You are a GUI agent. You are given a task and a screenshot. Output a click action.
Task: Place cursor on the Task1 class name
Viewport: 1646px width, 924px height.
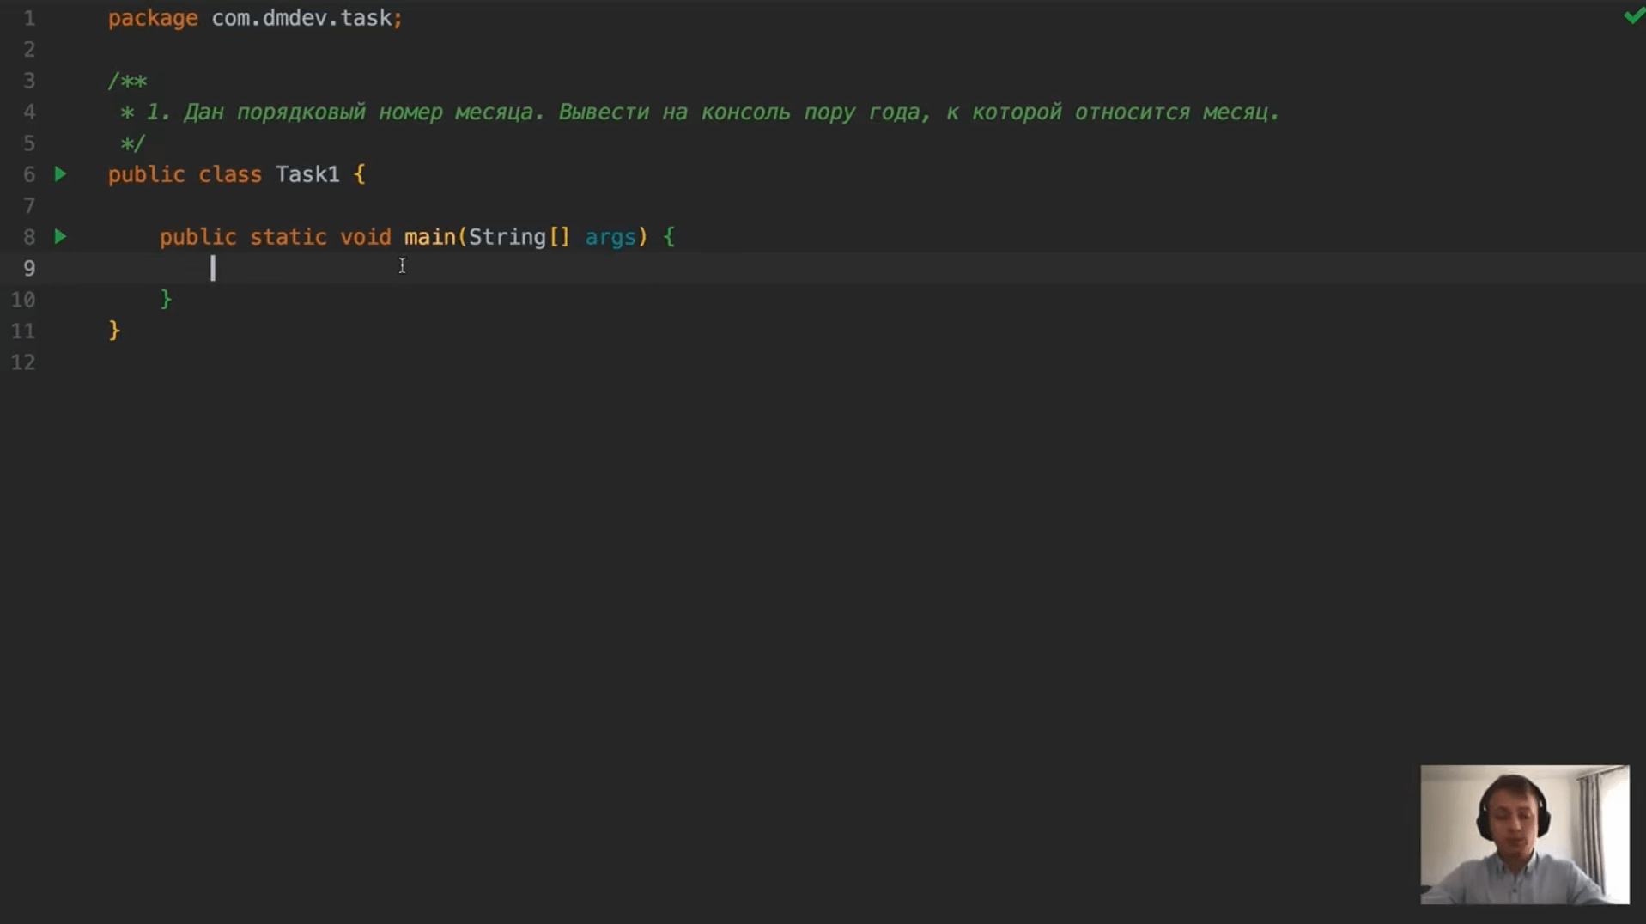pyautogui.click(x=307, y=174)
